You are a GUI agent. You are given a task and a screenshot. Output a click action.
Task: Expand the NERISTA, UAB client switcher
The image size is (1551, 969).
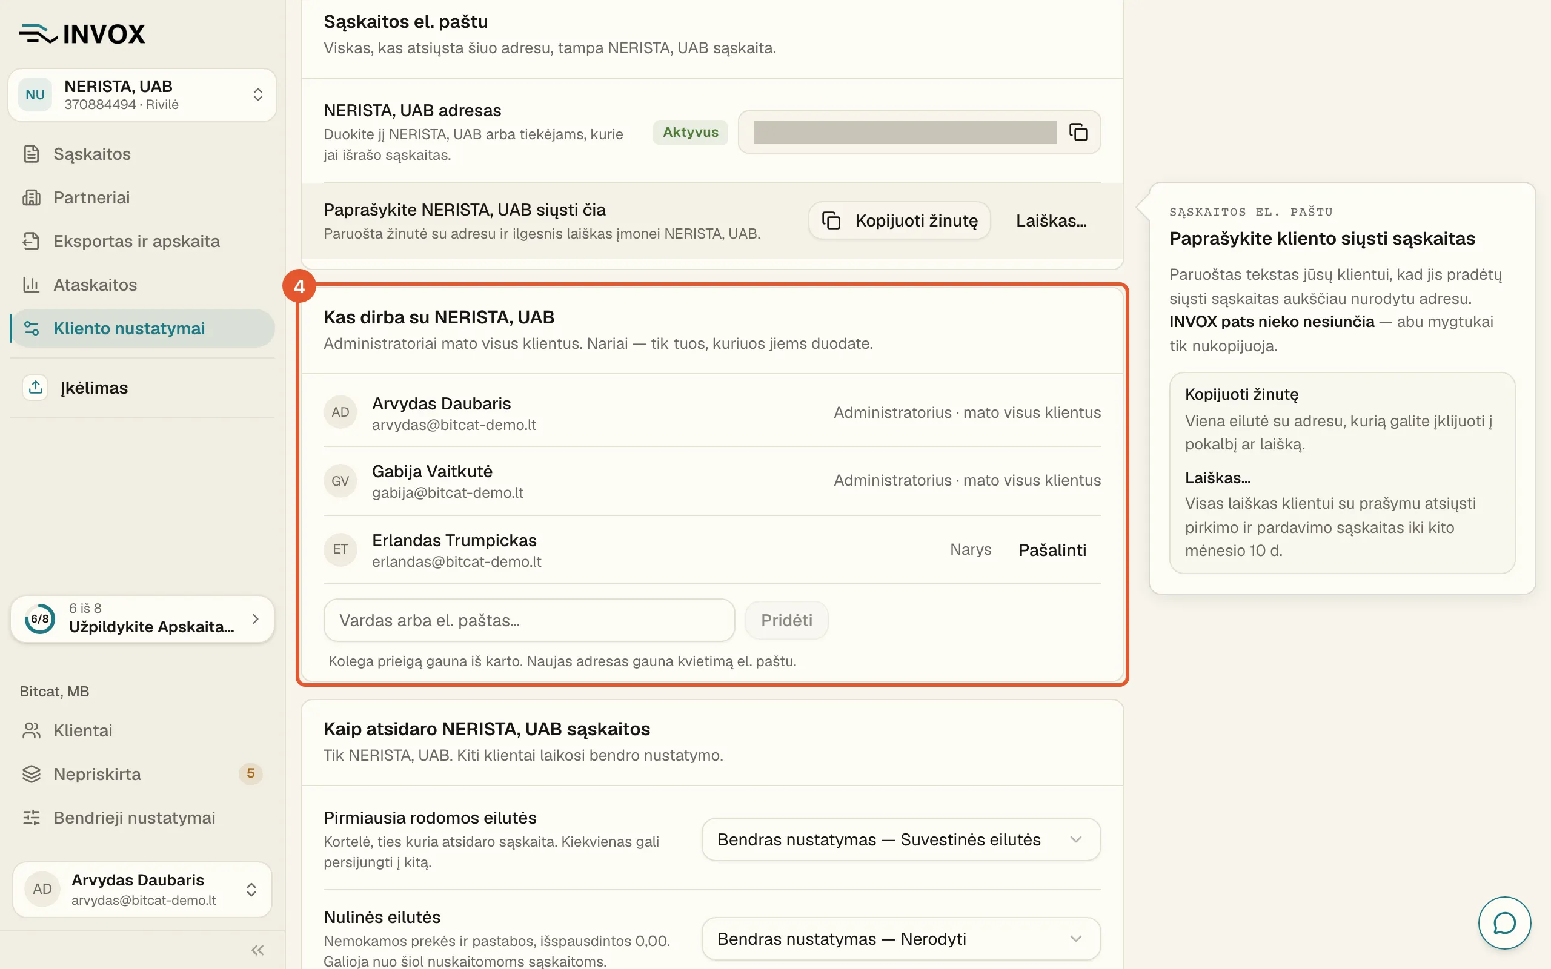142,95
